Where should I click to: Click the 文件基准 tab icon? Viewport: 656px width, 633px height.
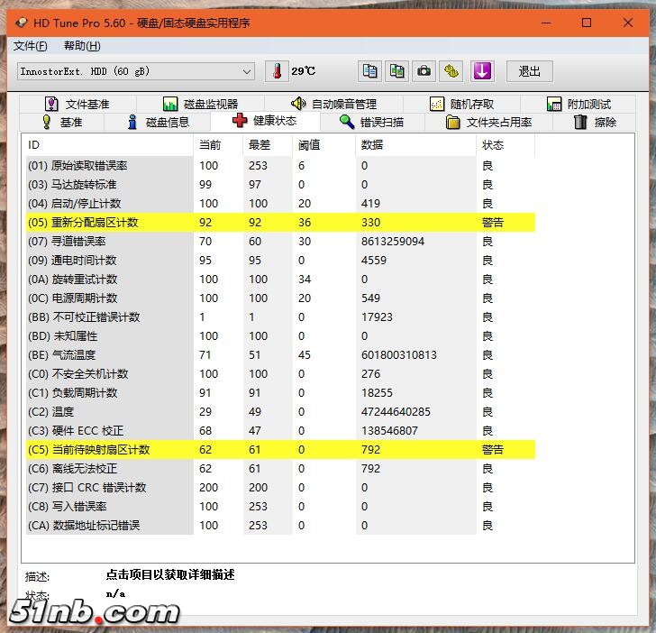tap(51, 104)
